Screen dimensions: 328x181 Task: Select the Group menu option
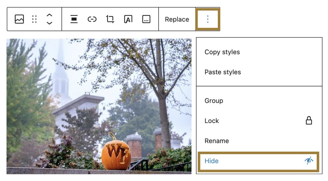(214, 101)
